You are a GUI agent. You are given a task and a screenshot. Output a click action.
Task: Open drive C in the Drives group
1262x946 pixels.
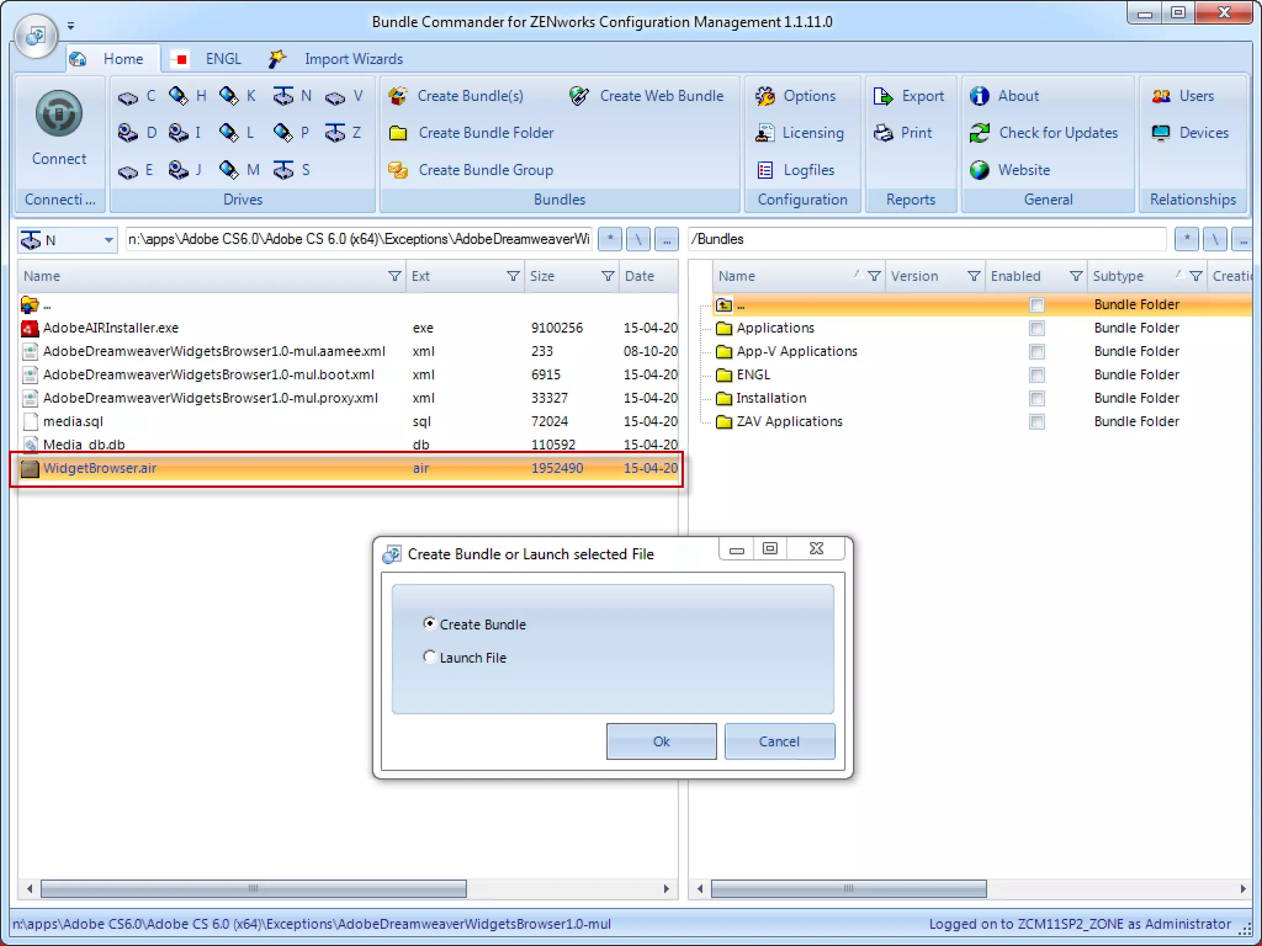pos(137,96)
